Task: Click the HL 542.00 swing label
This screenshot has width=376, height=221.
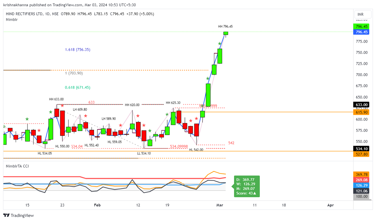Action: pos(196,150)
